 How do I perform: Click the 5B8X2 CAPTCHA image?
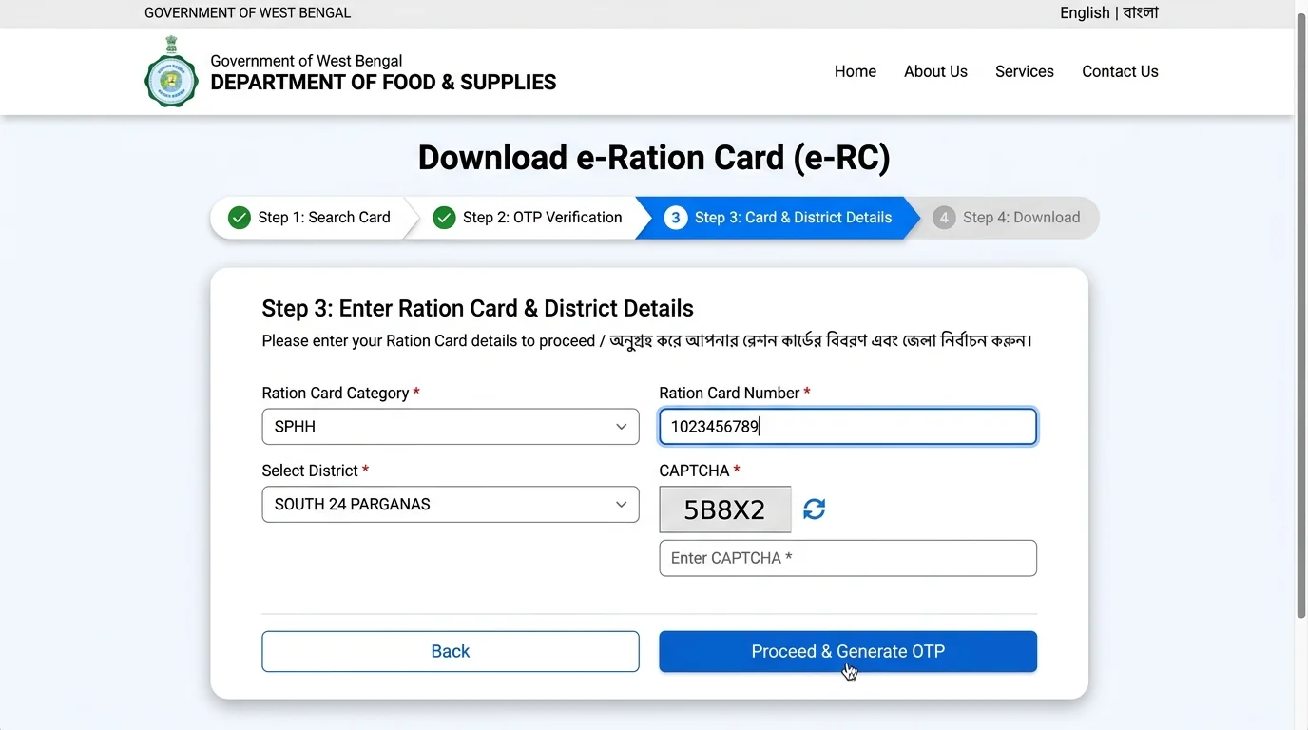tap(725, 509)
